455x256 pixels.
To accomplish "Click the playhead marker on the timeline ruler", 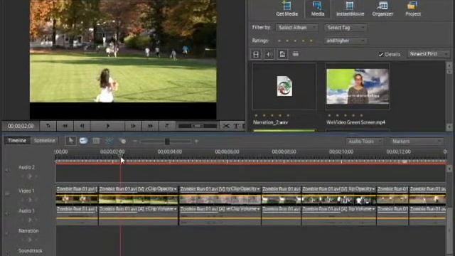I will coord(120,156).
